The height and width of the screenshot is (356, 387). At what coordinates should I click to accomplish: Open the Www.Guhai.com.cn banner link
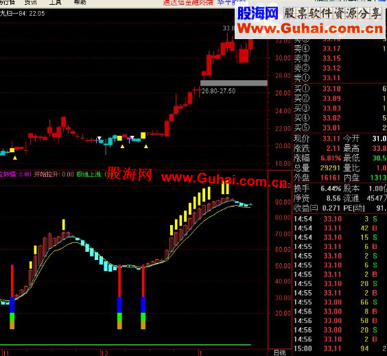tap(310, 28)
